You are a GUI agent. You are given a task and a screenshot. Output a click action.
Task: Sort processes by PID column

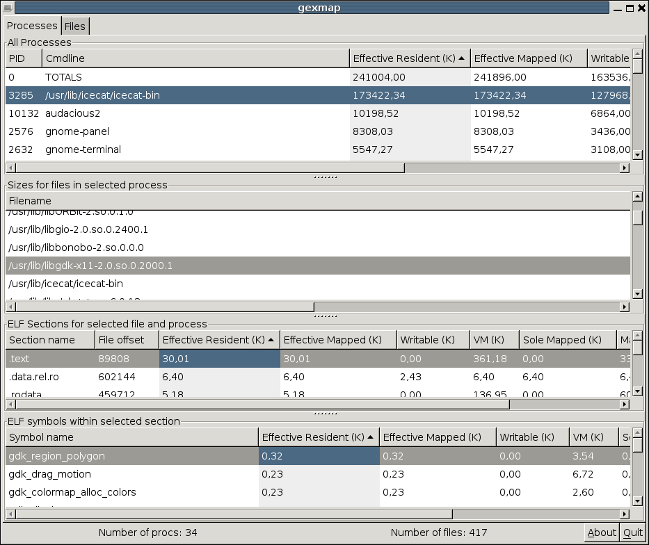24,58
